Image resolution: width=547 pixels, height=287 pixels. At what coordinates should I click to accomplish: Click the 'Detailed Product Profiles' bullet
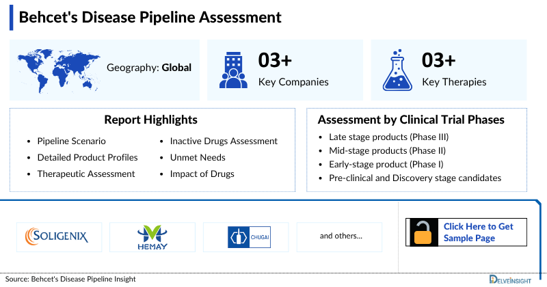click(x=88, y=157)
